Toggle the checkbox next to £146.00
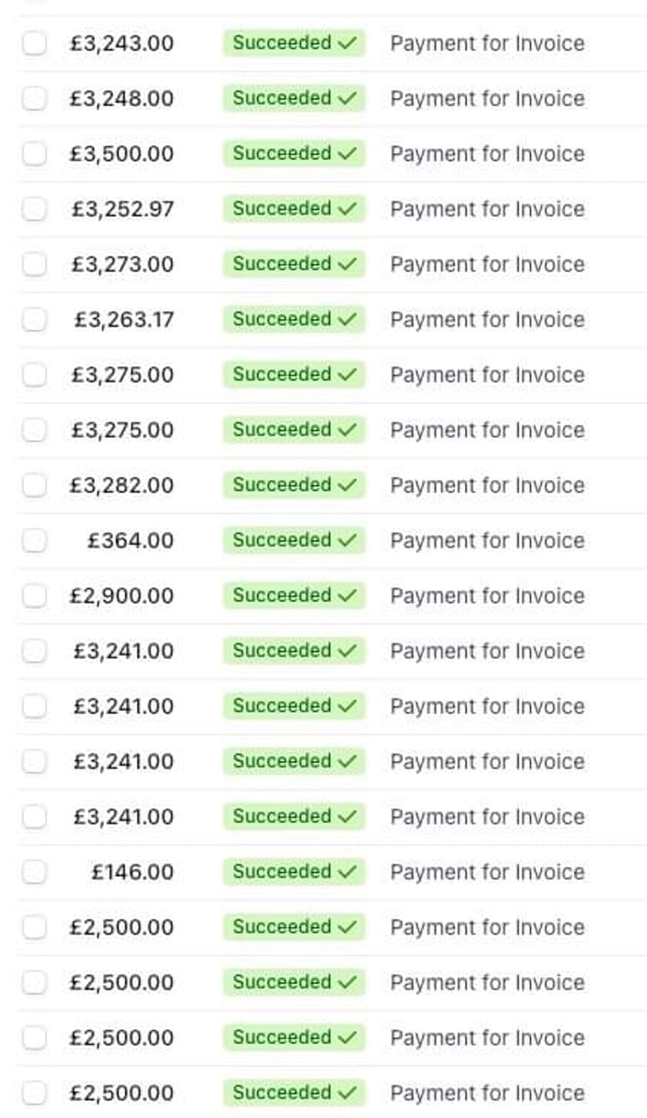Viewport: 647px width, 1118px height. coord(34,871)
